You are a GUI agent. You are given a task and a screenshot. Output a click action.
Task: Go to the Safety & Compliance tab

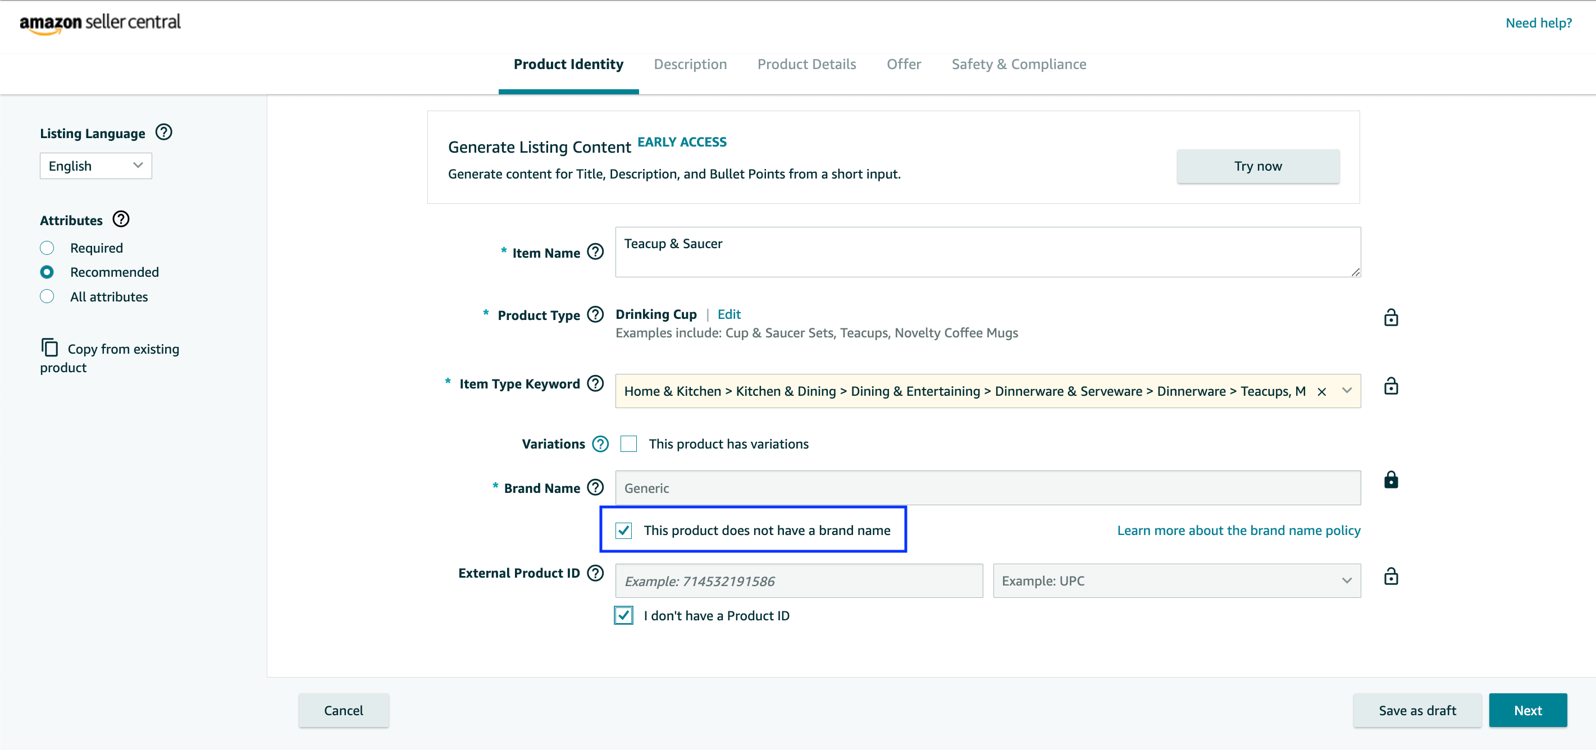tap(1018, 65)
